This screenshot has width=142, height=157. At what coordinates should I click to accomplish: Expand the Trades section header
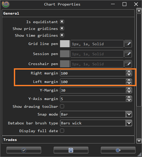click(x=68, y=140)
